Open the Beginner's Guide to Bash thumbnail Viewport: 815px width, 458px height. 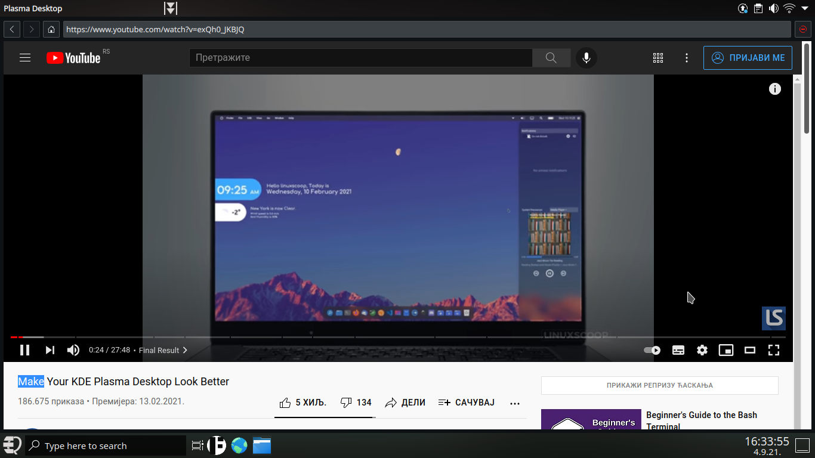point(591,419)
